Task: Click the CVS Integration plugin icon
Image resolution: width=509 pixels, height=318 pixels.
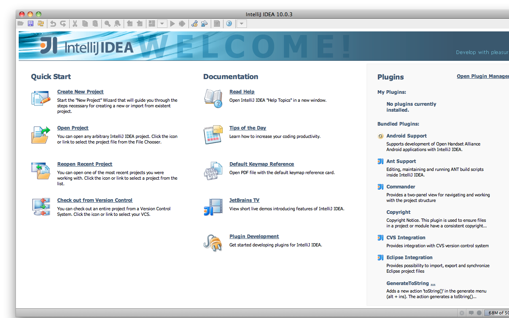Action: [x=381, y=238]
